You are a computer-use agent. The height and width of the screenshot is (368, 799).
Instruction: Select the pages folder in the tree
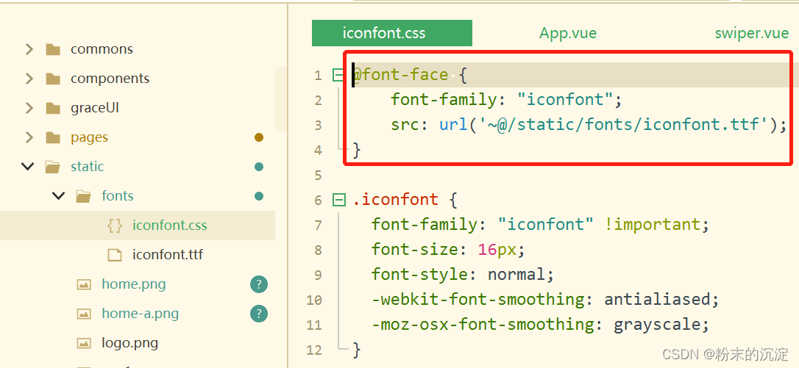point(89,137)
